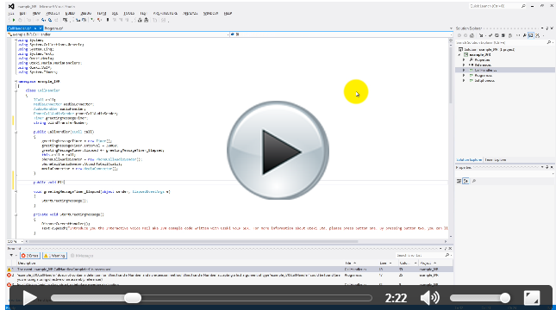Click Solution Explorer Forward icon

click(465, 35)
